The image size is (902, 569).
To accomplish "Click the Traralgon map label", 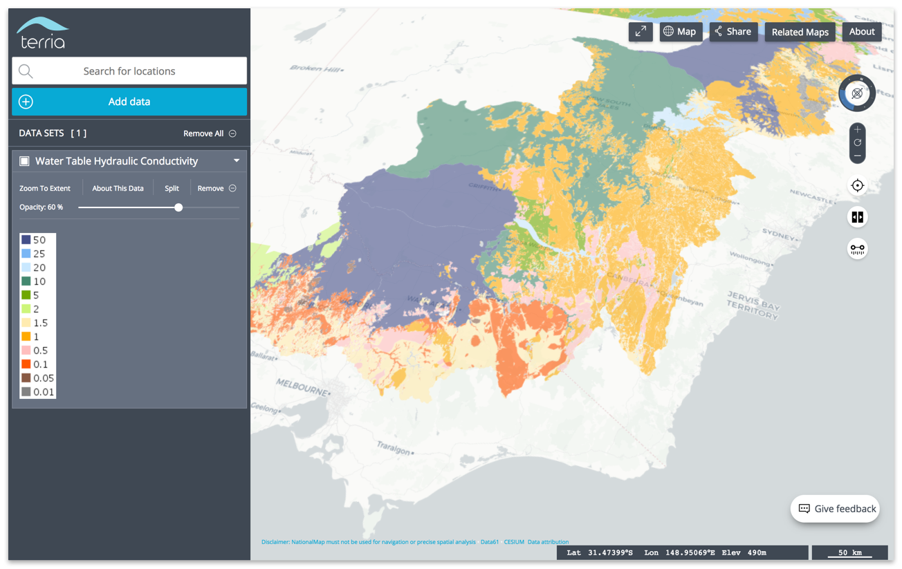I will 394,449.
